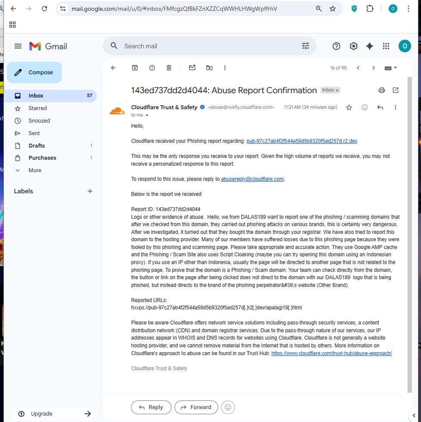The image size is (421, 422).
Task: Open message More options three dots
Action: pyautogui.click(x=396, y=107)
